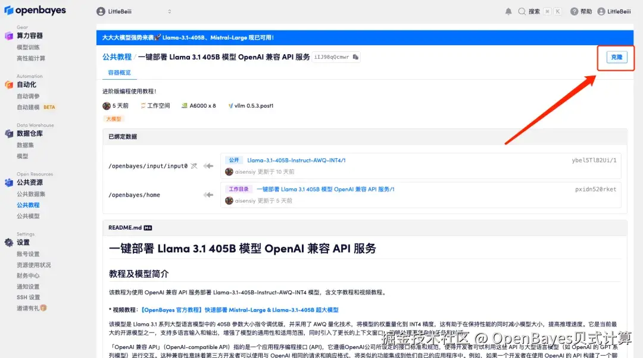Screen dimensions: 643x358
Task: Open the 数据仓库 section icon
Action: click(8, 134)
